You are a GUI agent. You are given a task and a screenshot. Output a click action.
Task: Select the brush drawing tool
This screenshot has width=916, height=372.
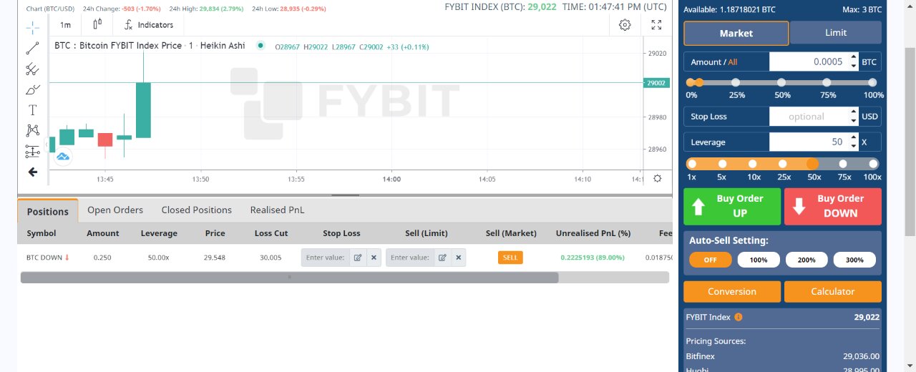[x=33, y=89]
